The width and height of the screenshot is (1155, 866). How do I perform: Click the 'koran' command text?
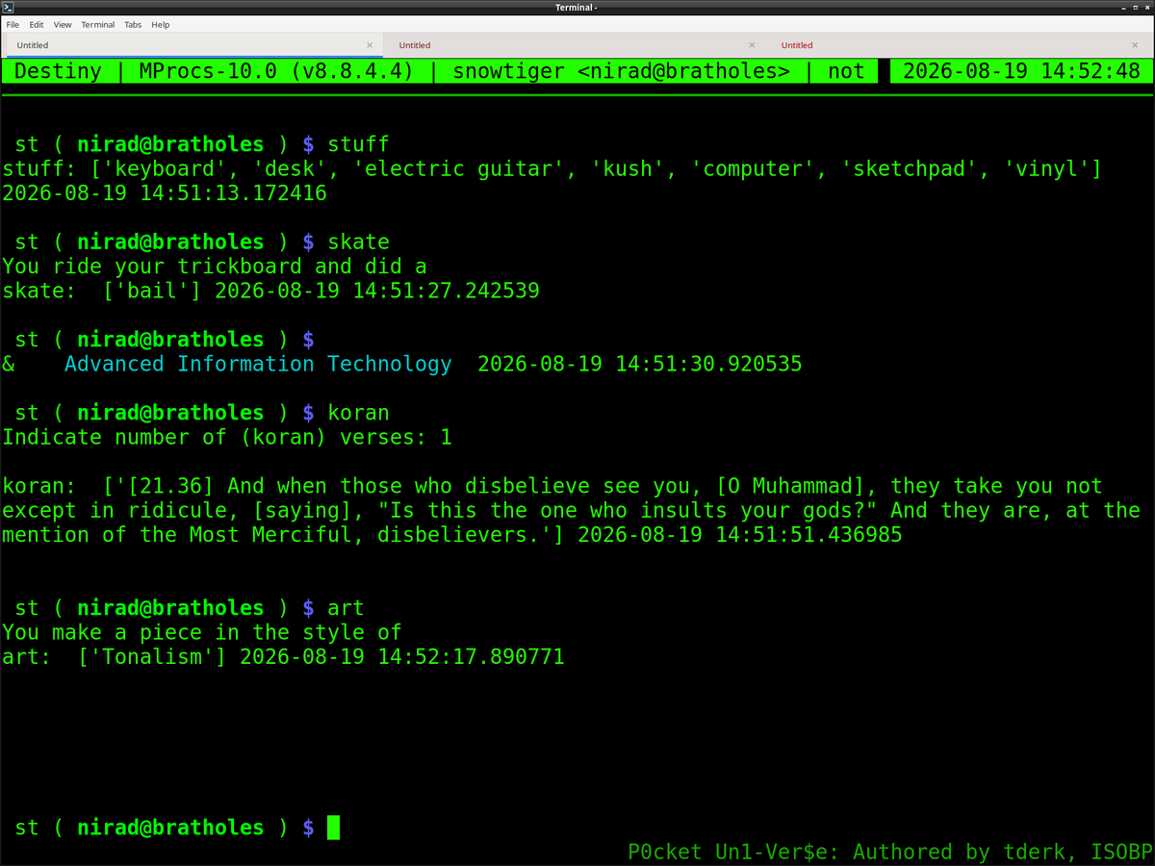(x=358, y=413)
